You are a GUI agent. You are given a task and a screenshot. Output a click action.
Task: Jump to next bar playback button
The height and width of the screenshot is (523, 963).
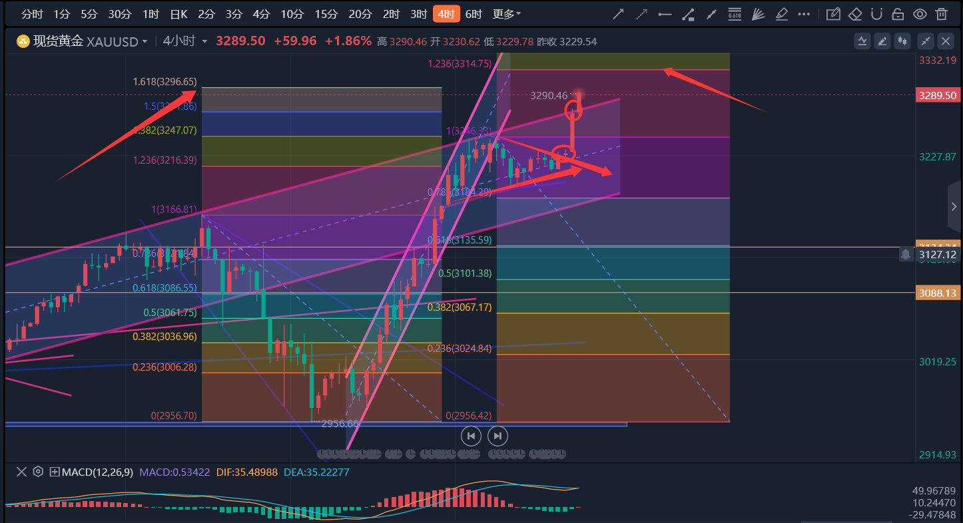tap(497, 436)
